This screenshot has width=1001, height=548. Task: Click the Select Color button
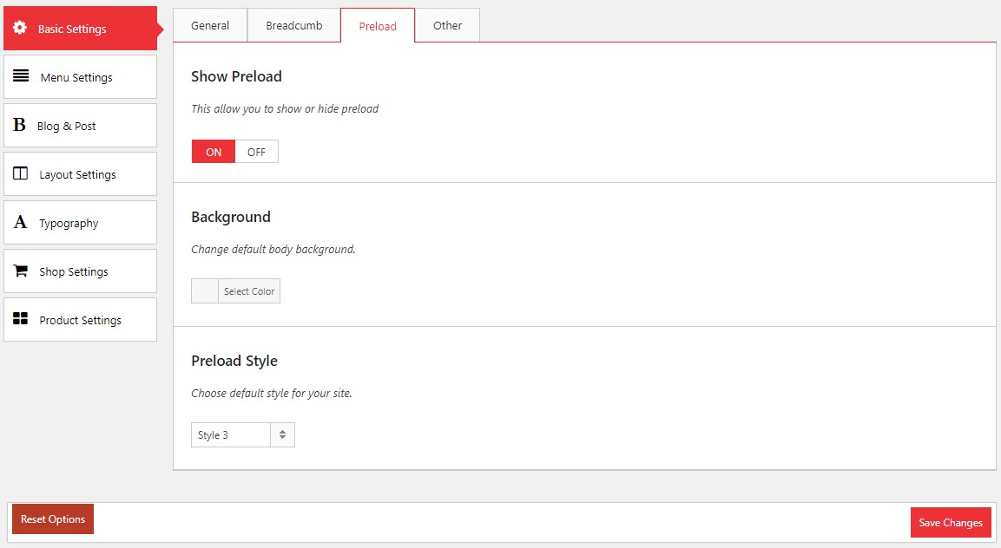click(249, 291)
